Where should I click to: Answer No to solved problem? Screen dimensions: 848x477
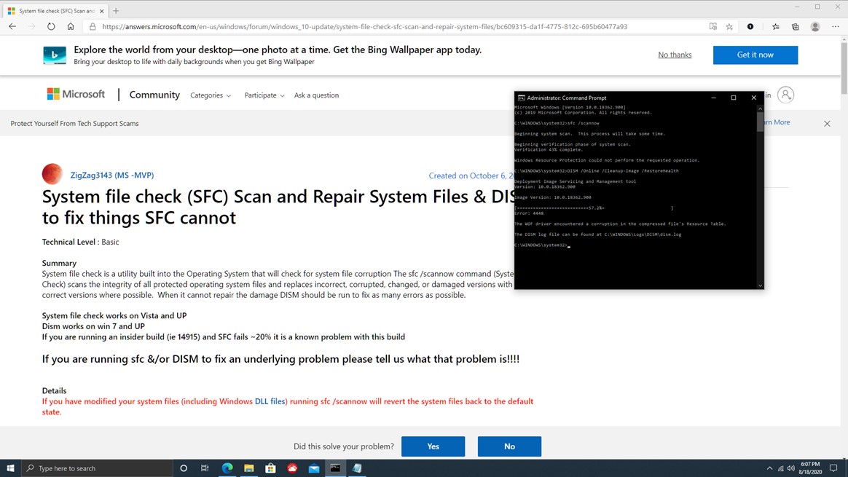509,446
